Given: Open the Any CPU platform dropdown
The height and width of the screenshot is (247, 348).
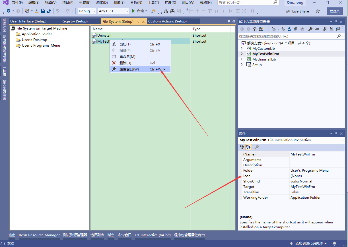Looking at the screenshot, I should 127,11.
